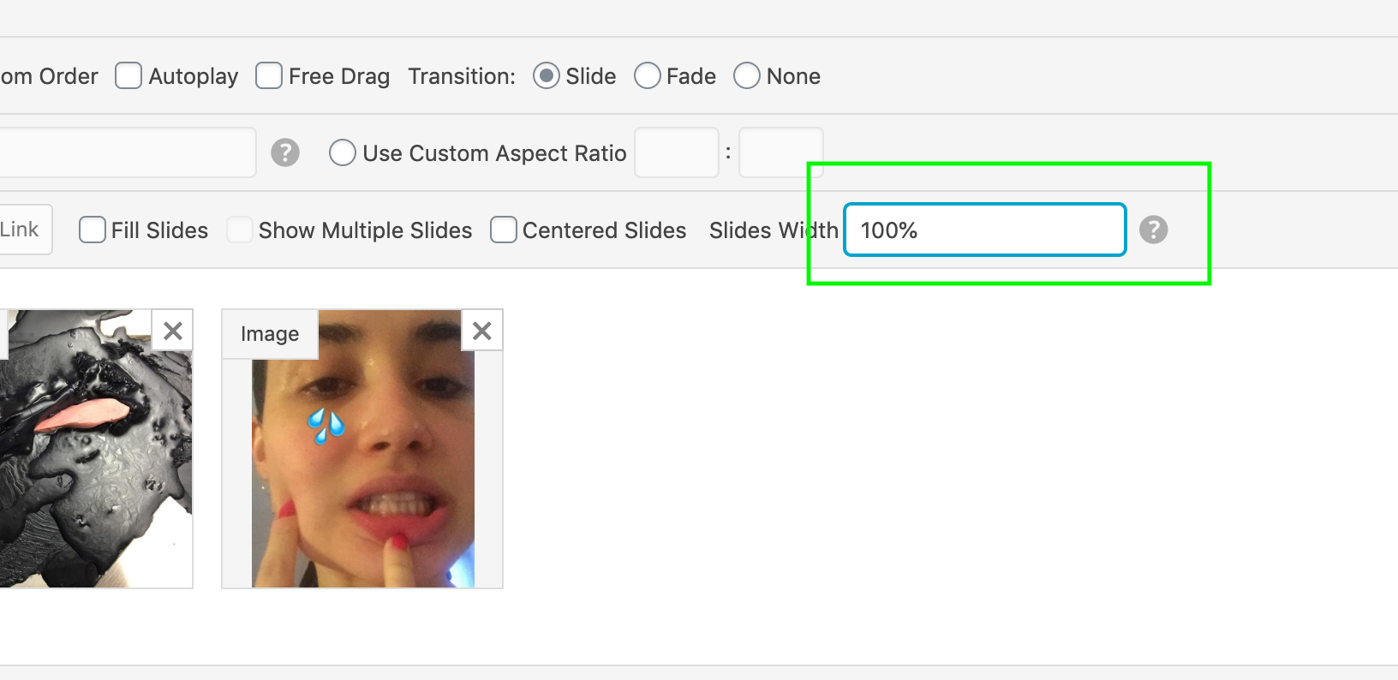This screenshot has height=680, width=1398.
Task: Remove the black paint artwork slide
Action: pos(173,331)
